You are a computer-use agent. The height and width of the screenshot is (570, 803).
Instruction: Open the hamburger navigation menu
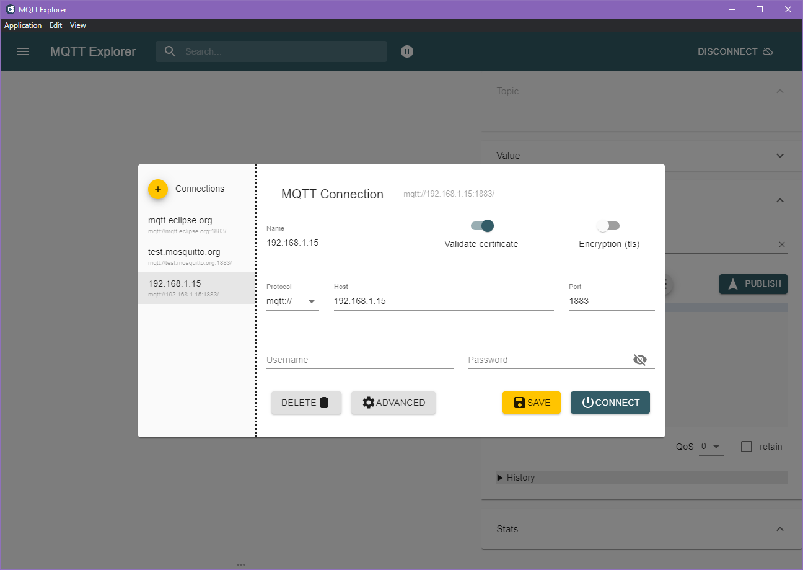click(x=23, y=51)
